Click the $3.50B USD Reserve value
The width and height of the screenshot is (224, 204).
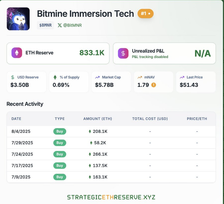click(20, 85)
